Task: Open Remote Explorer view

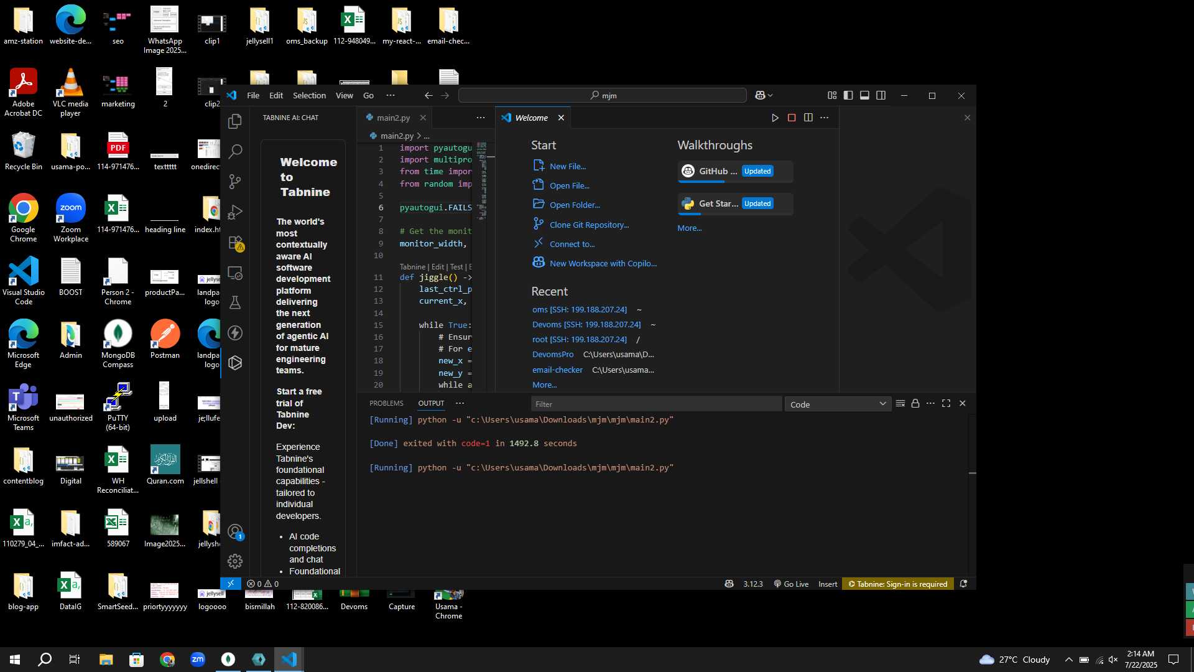Action: 235,273
